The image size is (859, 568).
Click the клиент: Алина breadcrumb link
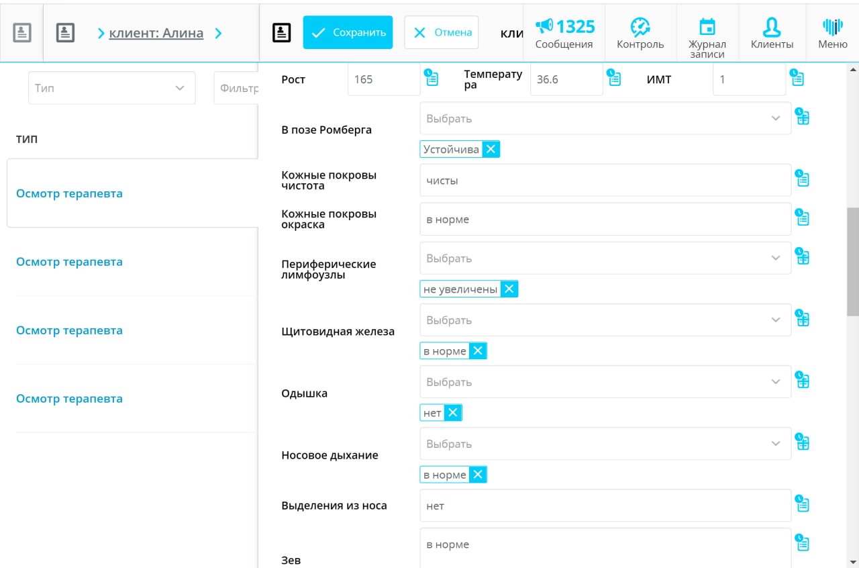pyautogui.click(x=156, y=32)
